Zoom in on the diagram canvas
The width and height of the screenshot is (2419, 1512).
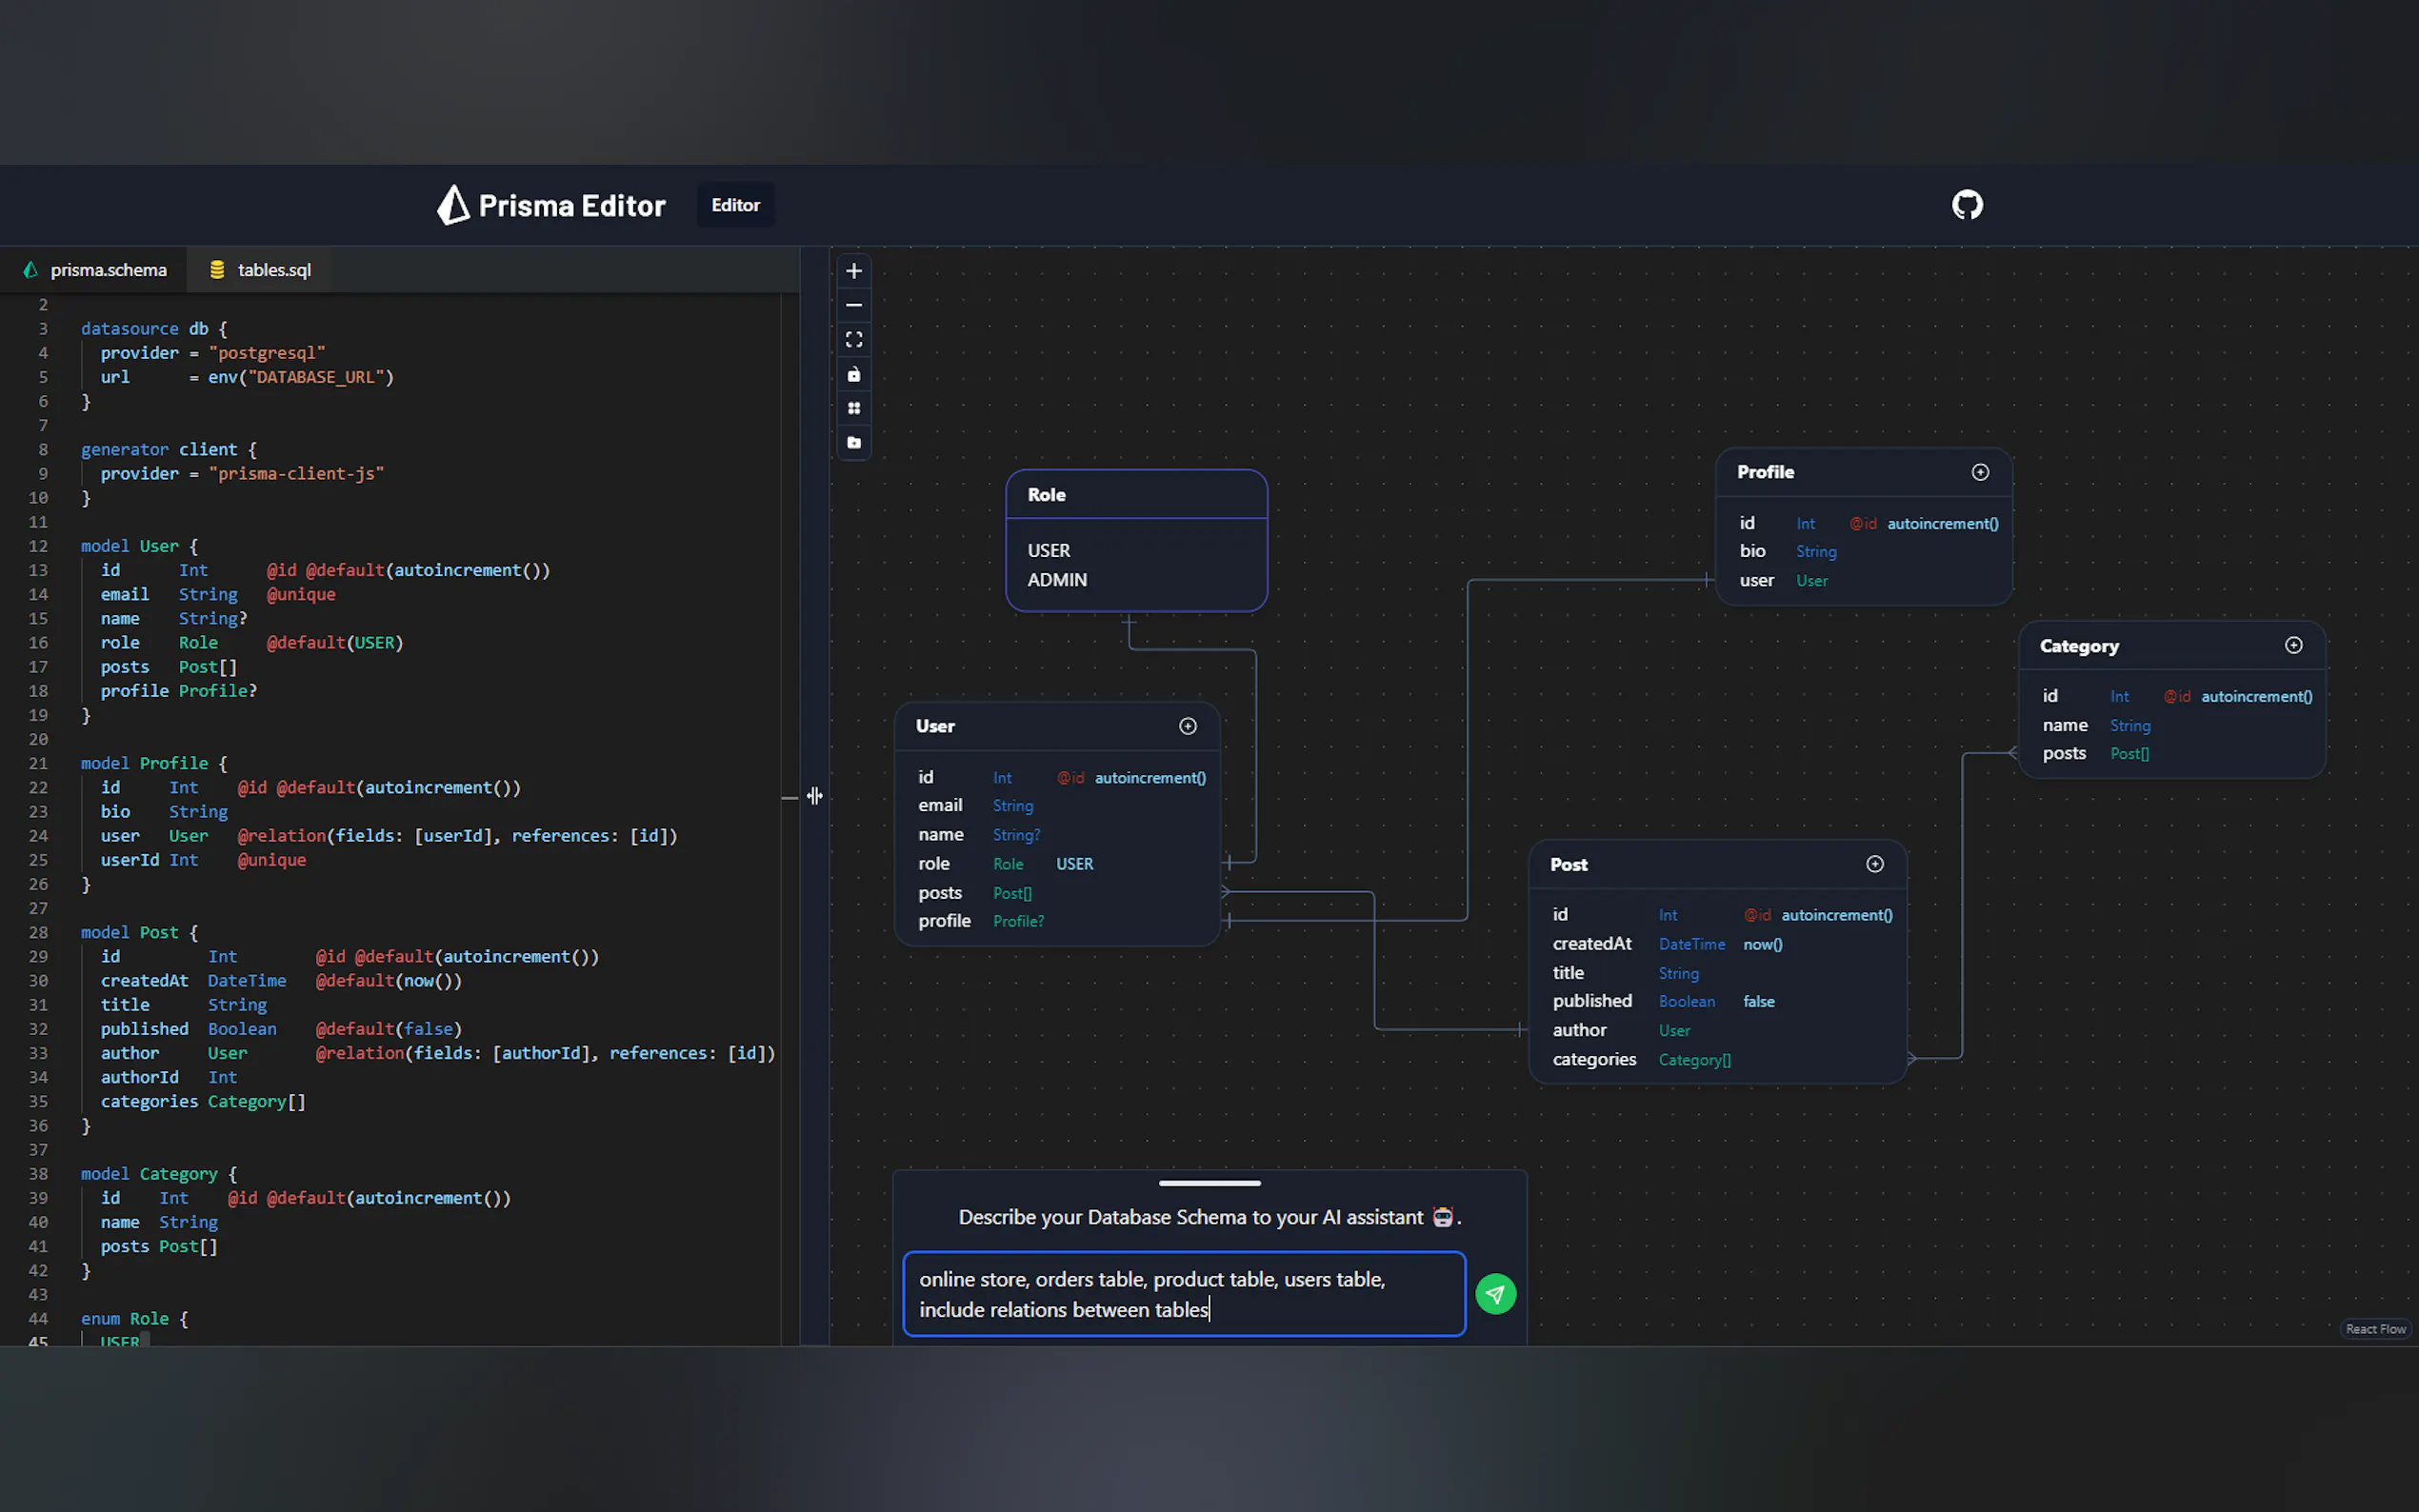[853, 271]
